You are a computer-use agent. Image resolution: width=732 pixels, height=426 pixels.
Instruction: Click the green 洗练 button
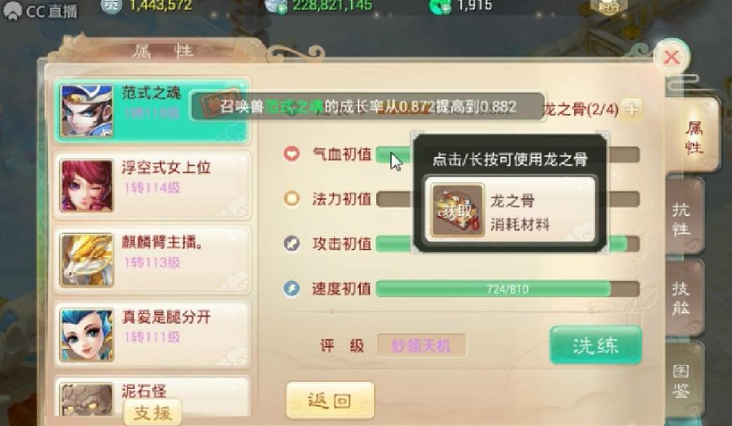click(x=596, y=345)
